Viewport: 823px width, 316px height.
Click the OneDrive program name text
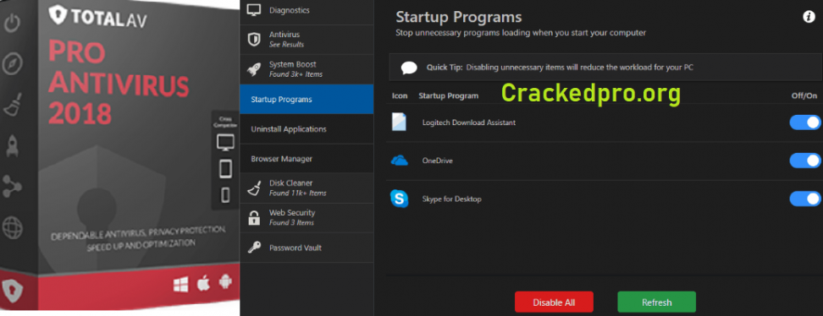[437, 161]
